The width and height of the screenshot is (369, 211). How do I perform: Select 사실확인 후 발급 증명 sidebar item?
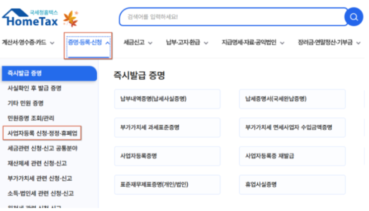point(34,88)
